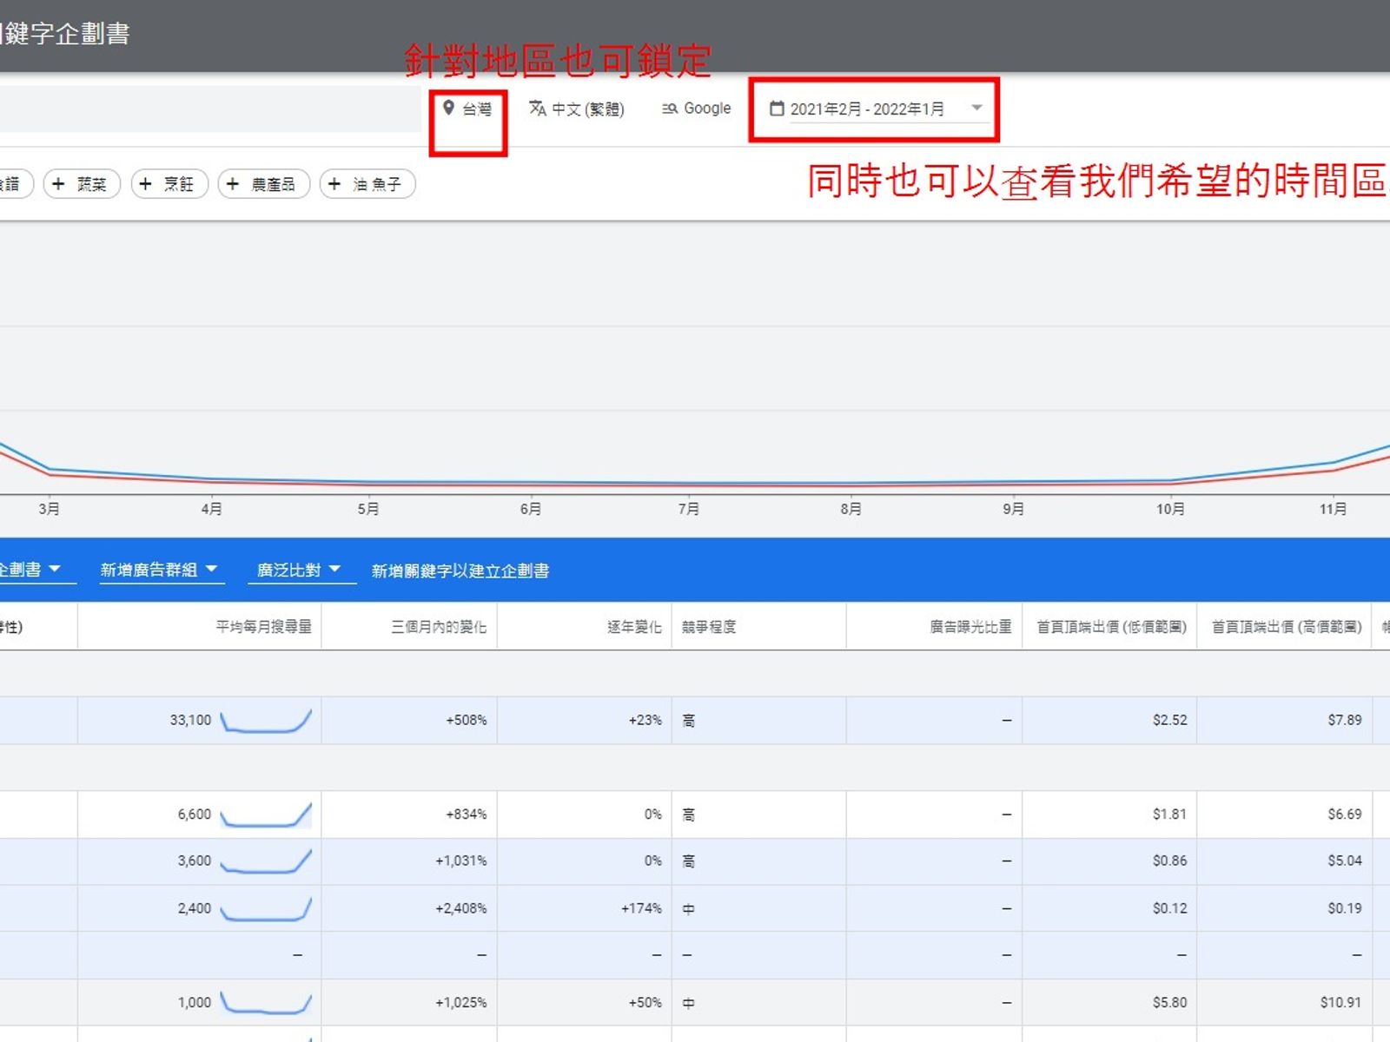Click the search network icon beside Google
This screenshot has width=1390, height=1042.
tap(669, 109)
